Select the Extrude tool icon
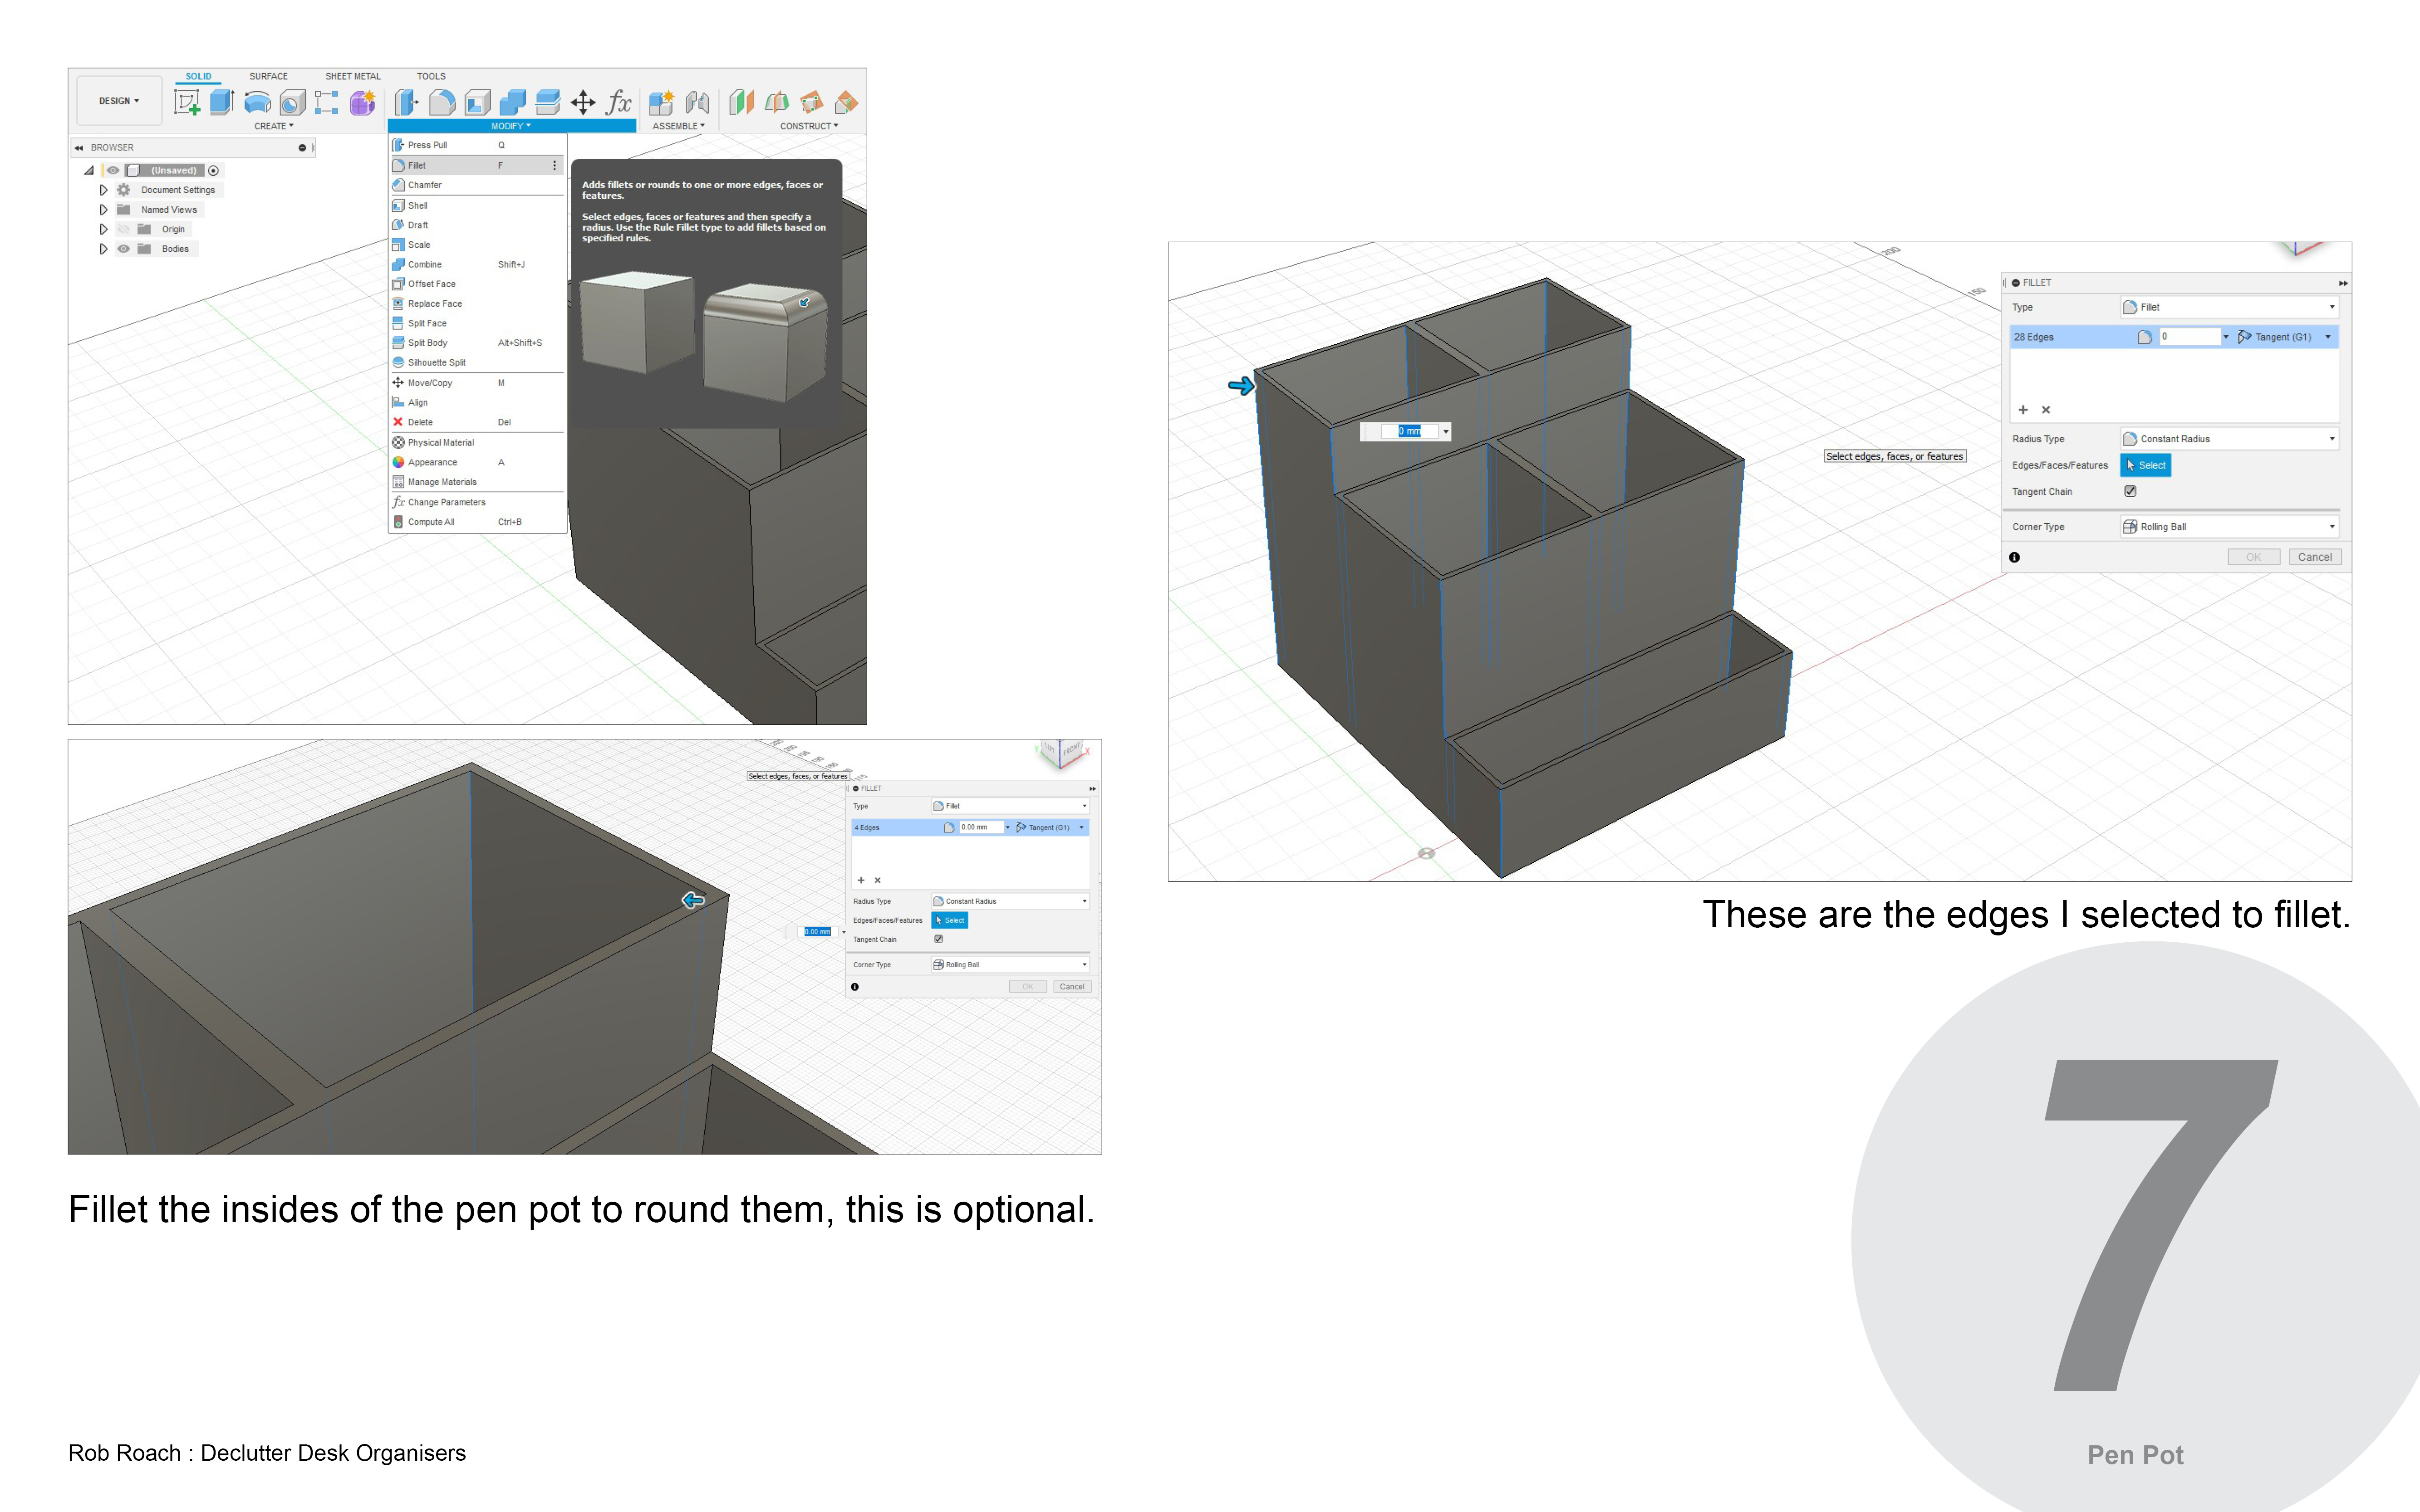This screenshot has height=1512, width=2420. point(221,102)
